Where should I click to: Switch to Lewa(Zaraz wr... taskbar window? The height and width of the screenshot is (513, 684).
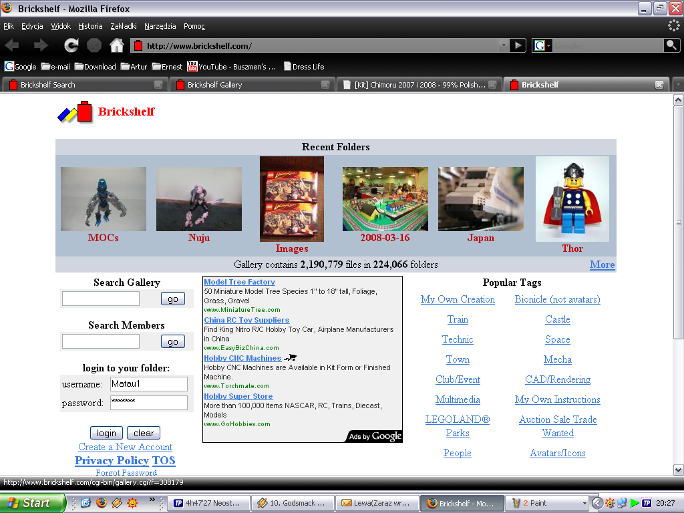pos(377,503)
